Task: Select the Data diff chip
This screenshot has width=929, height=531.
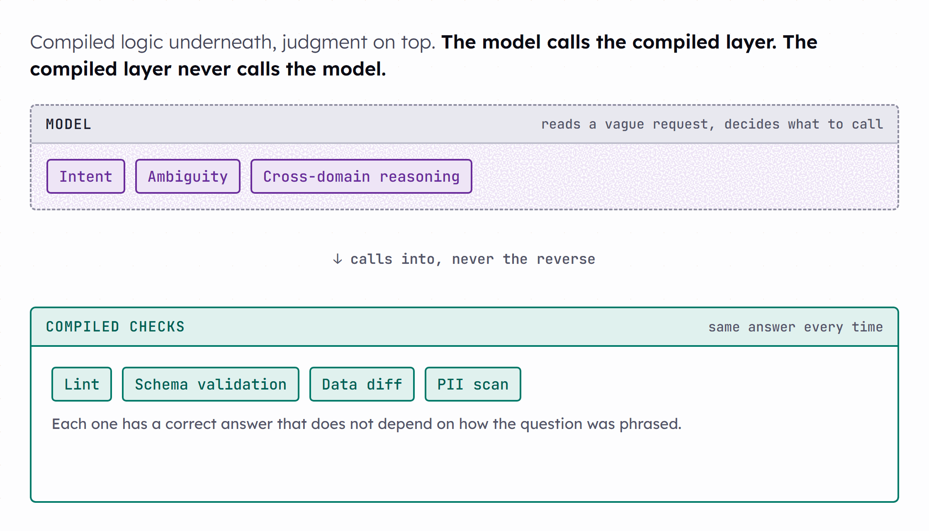Action: [x=362, y=384]
